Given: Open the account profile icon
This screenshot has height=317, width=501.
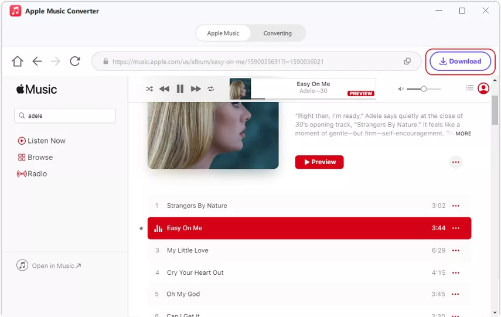Looking at the screenshot, I should 483,88.
